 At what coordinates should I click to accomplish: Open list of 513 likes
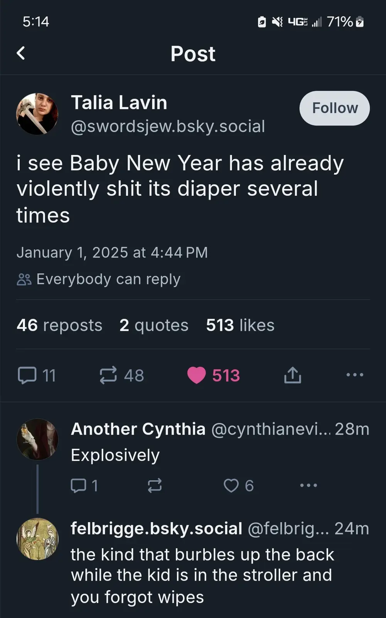(240, 325)
